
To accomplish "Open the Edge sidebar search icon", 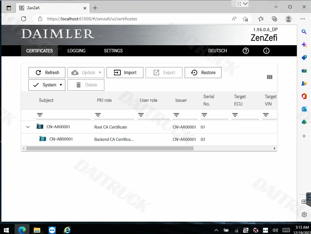I will (x=304, y=32).
